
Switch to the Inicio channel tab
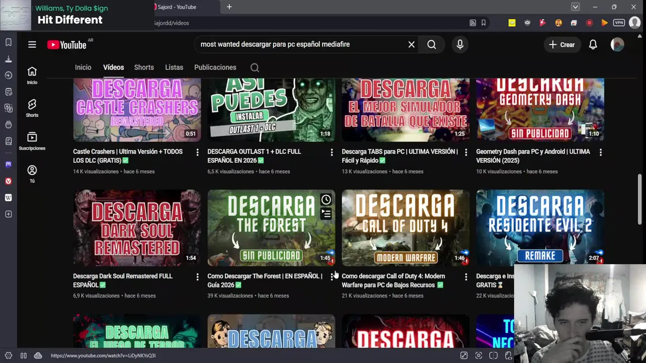tap(83, 68)
